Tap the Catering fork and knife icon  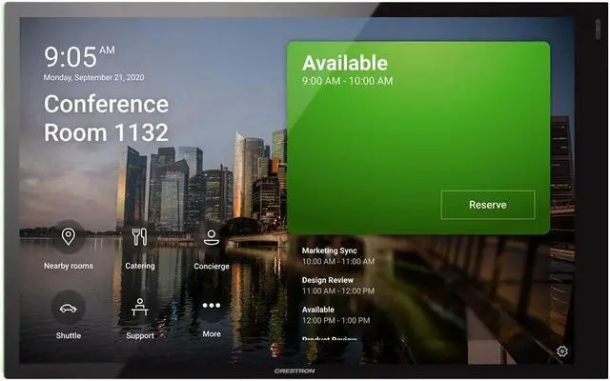click(140, 237)
